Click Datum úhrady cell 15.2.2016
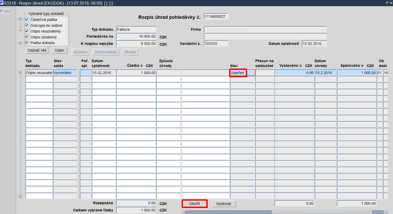This screenshot has height=214, width=393. point(325,73)
